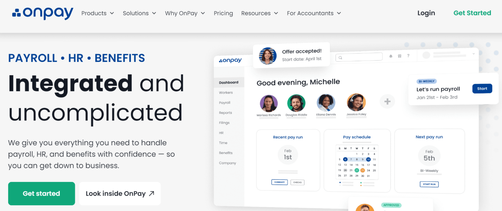Add an employee with the plus icon
The height and width of the screenshot is (211, 502).
(x=387, y=101)
